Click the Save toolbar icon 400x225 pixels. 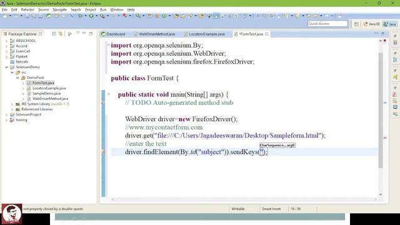pos(27,16)
